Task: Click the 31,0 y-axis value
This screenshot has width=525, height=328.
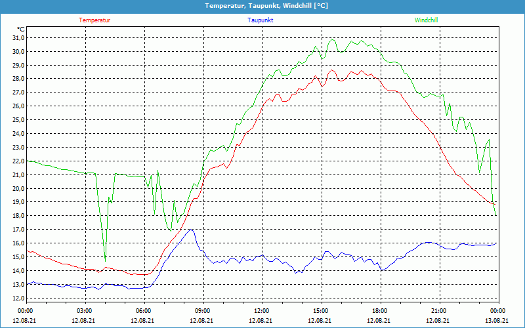Action: click(19, 38)
